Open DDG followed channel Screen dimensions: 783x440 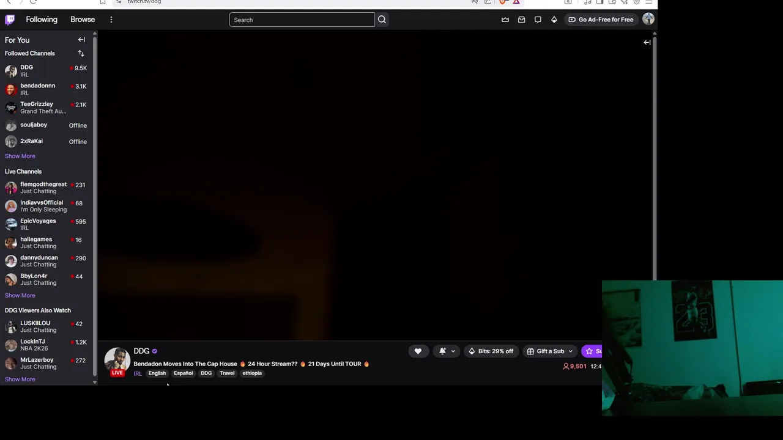coord(46,71)
